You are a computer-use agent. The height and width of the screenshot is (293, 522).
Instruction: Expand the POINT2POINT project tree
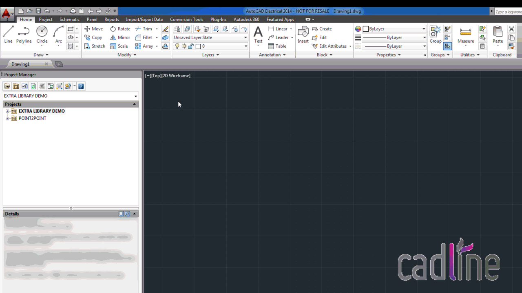[x=7, y=118]
